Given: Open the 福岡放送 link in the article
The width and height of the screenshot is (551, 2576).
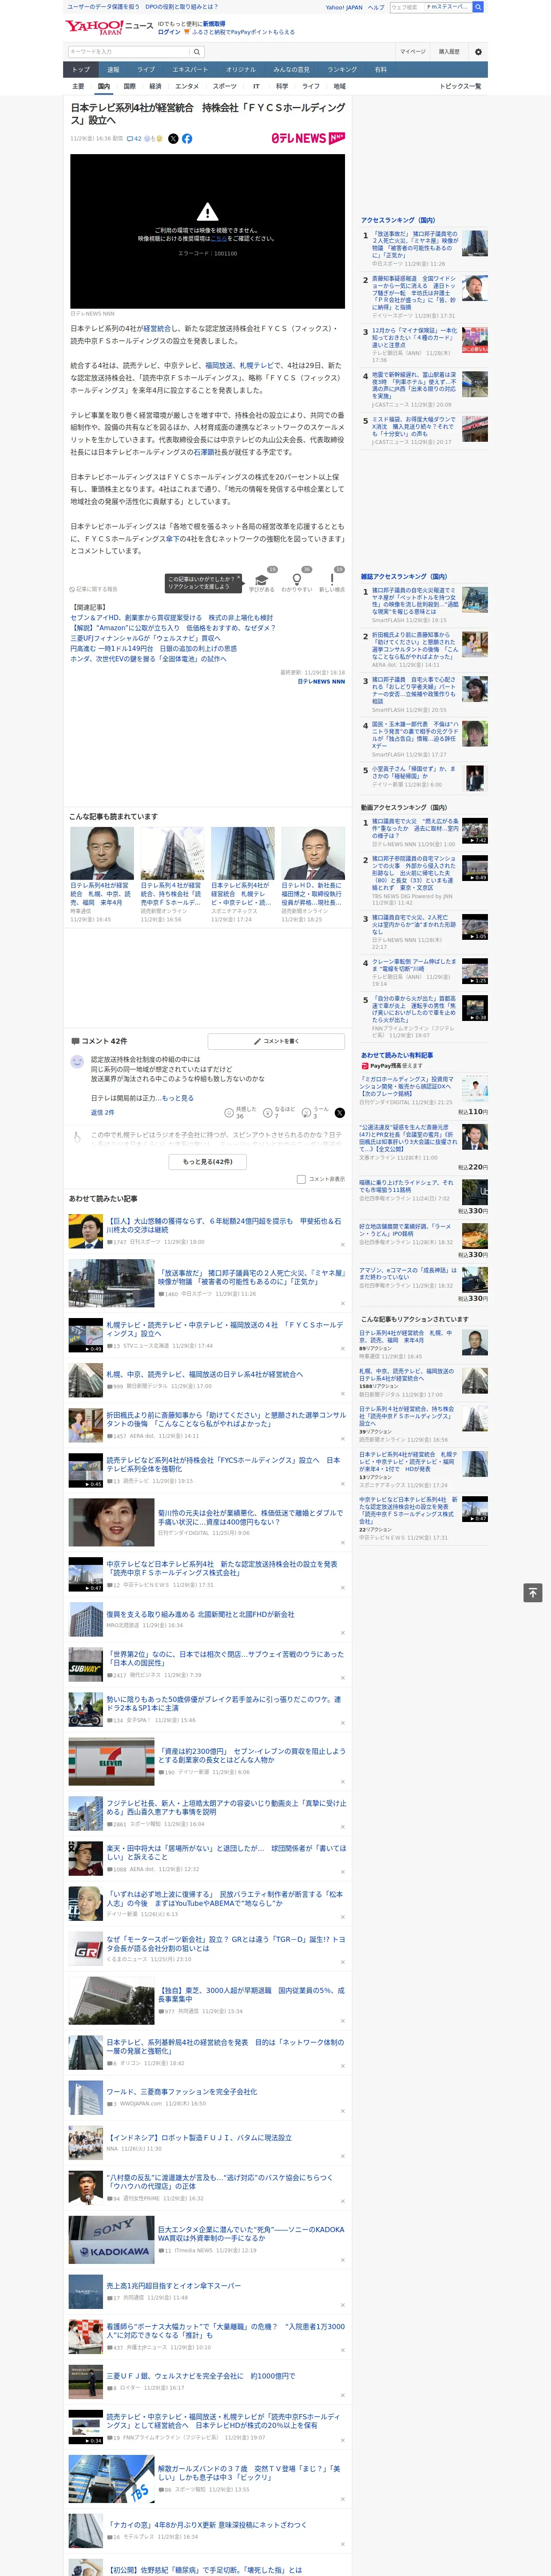Looking at the screenshot, I should click(x=219, y=366).
